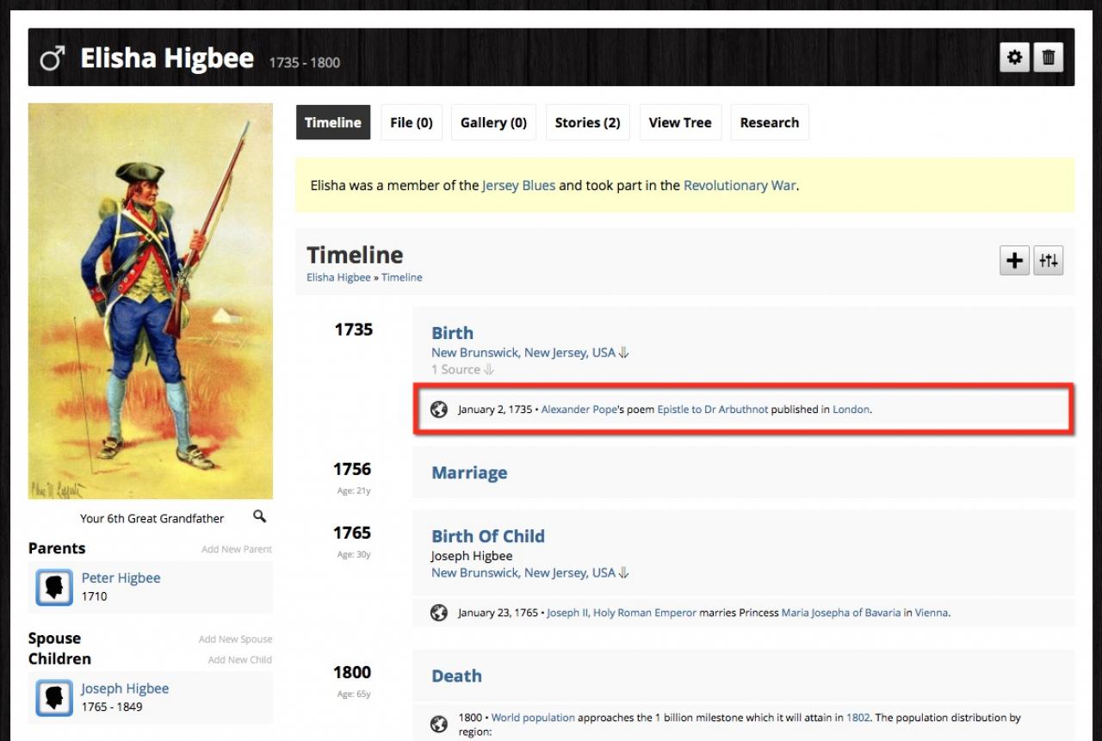
Task: Expand the Birth Of Child location arrow
Action: point(624,573)
